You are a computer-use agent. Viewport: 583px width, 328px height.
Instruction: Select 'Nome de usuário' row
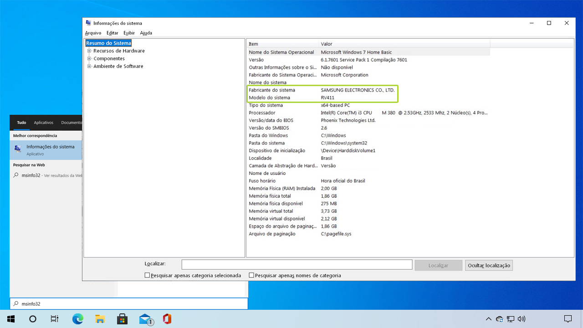[x=368, y=174]
